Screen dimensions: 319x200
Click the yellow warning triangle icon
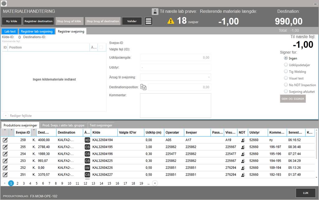click(171, 21)
